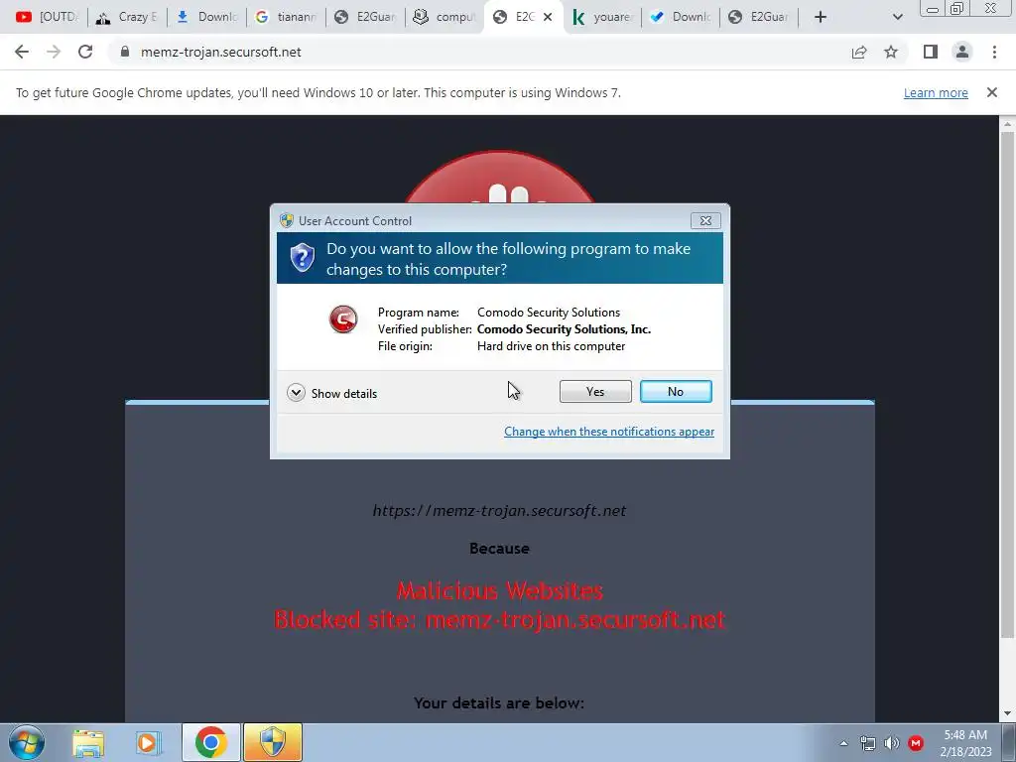Viewport: 1016px width, 762px height.
Task: Click the Chrome taskbar icon
Action: (210, 742)
